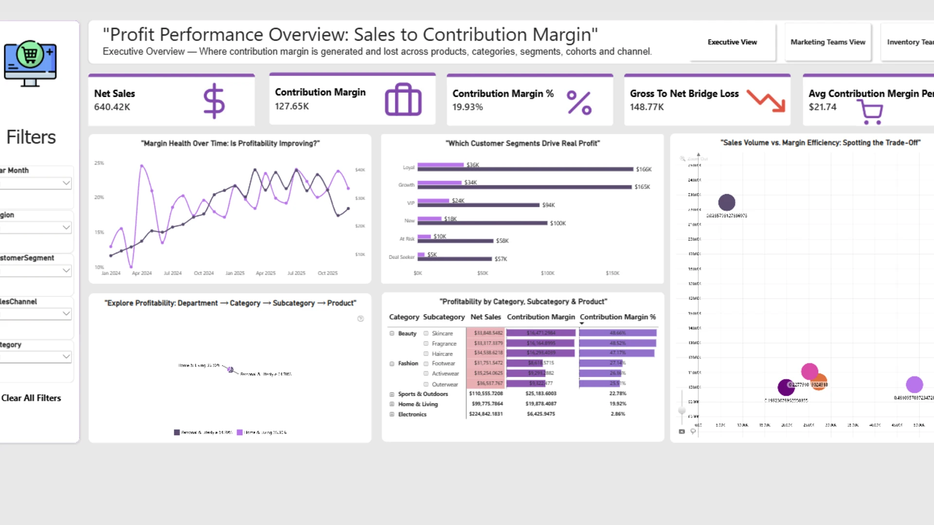Click the purple cart icon on Avg Contribution card
The height and width of the screenshot is (525, 934).
[871, 113]
